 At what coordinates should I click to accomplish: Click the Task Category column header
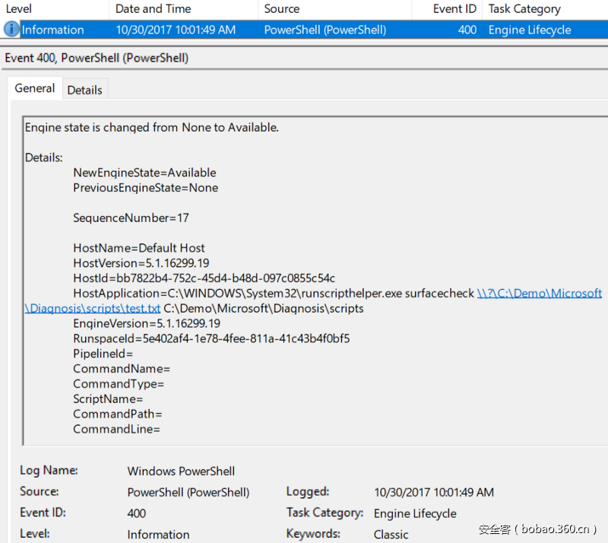click(x=524, y=9)
